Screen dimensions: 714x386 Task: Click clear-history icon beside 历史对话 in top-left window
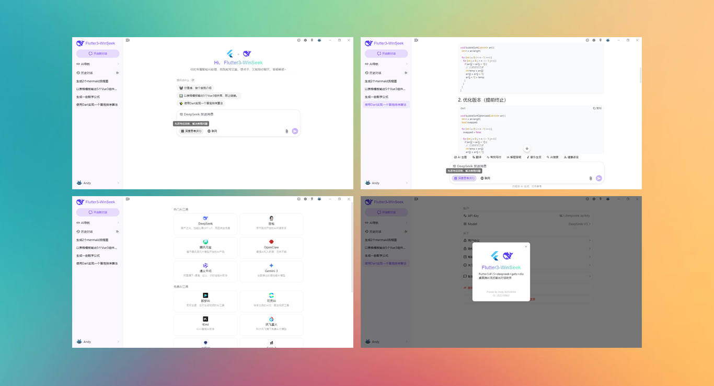point(118,73)
